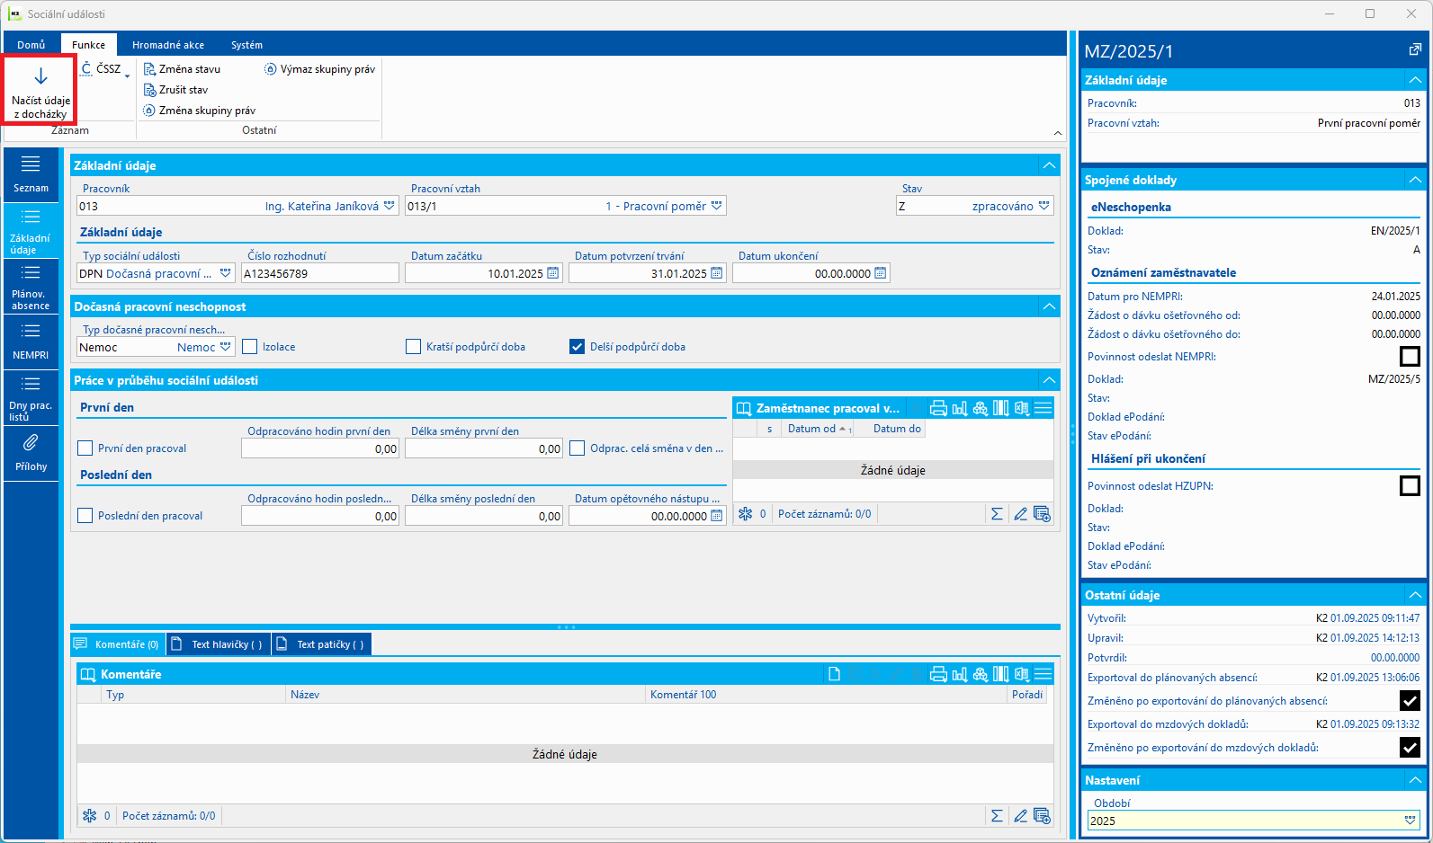Select the Text patičky tab

point(322,644)
